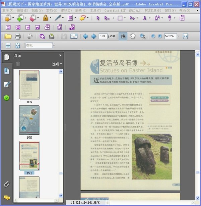Open the Signatures pen panel
This screenshot has height=206, width=201.
point(7,85)
